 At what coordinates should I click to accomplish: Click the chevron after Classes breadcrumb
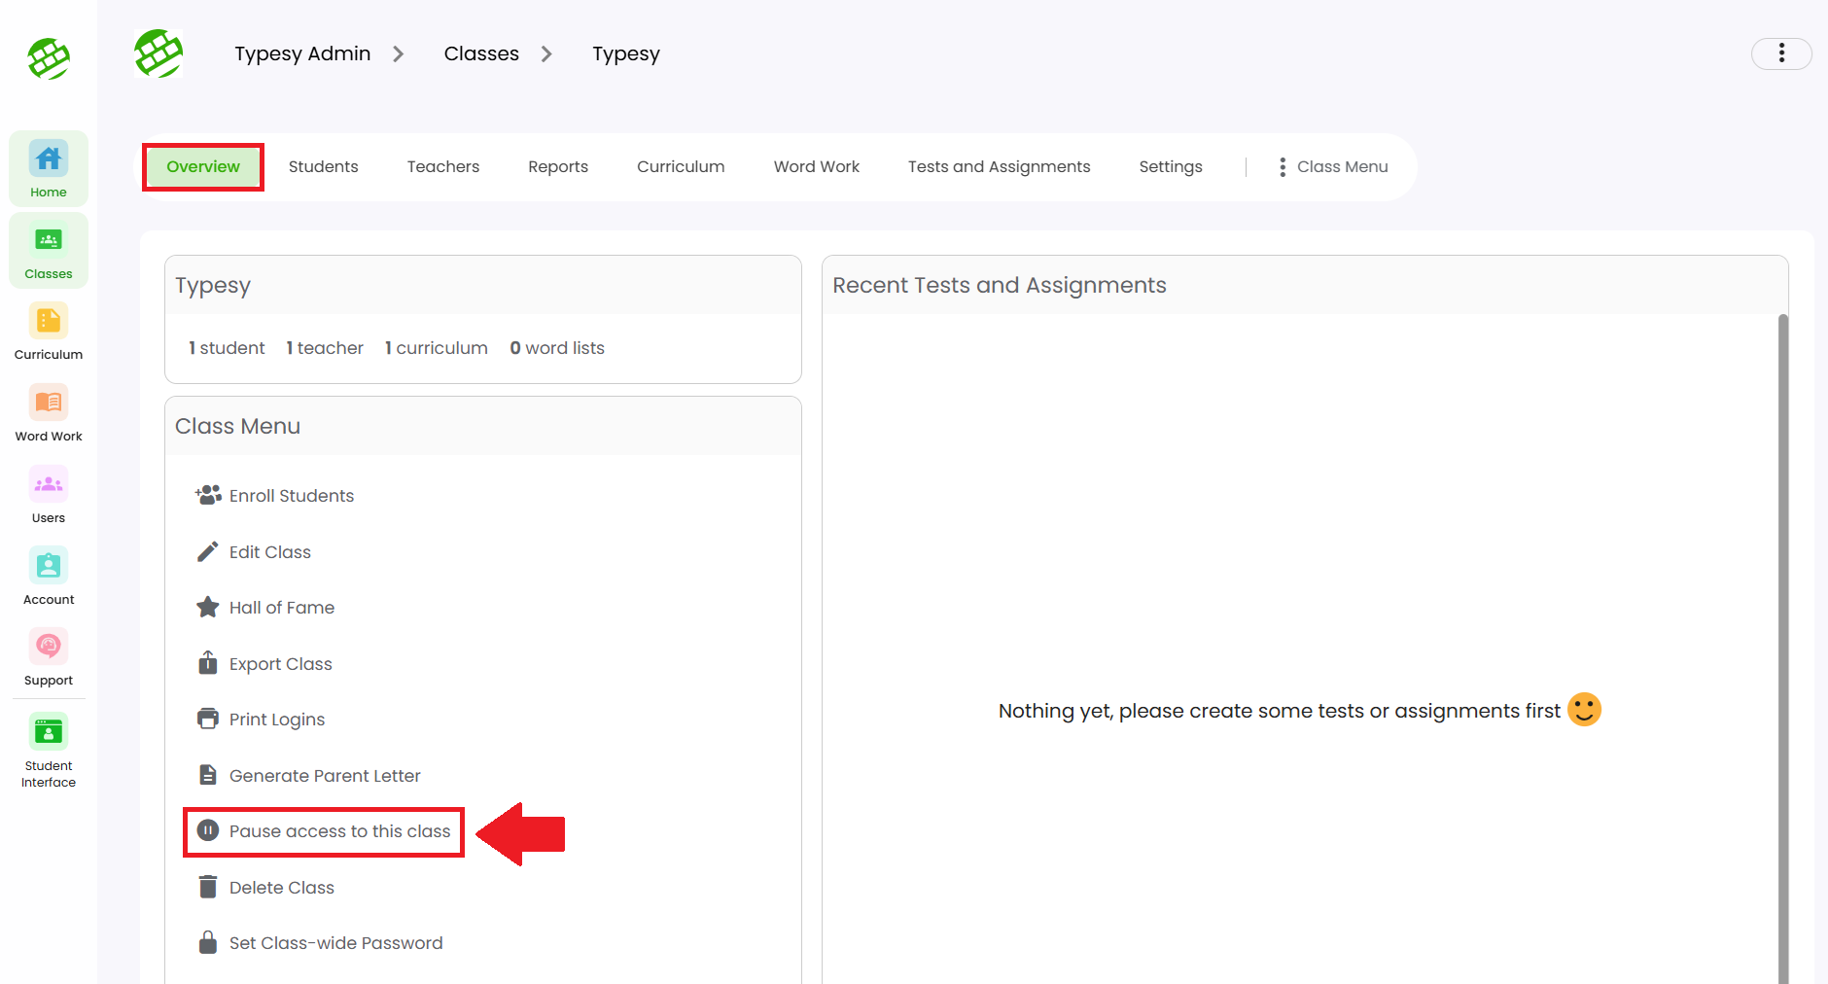[x=546, y=53]
